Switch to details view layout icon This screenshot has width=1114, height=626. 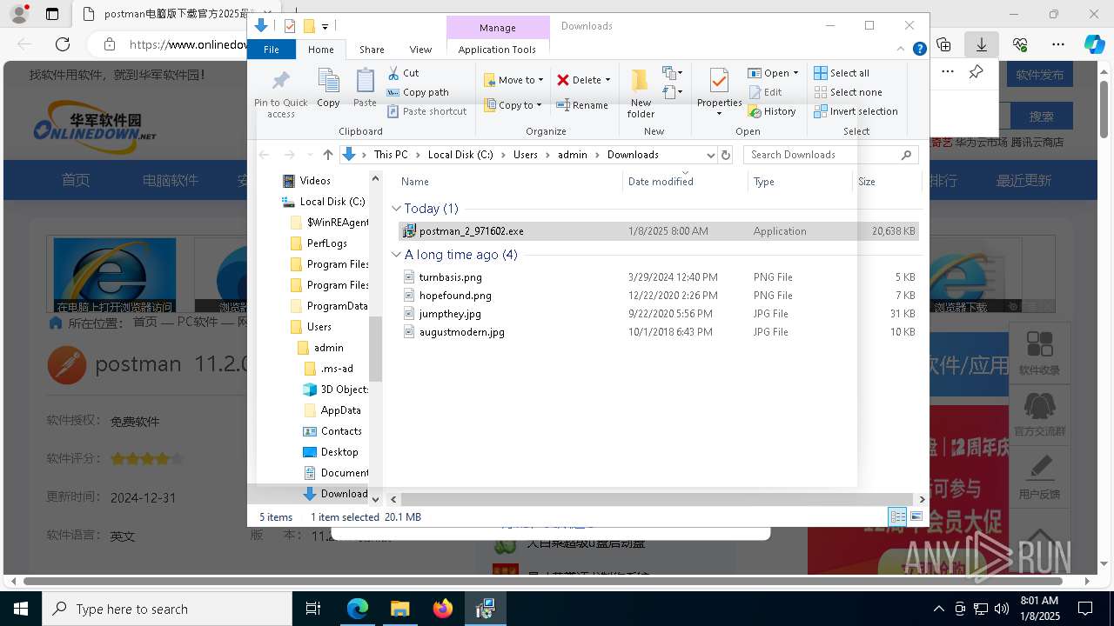897,516
